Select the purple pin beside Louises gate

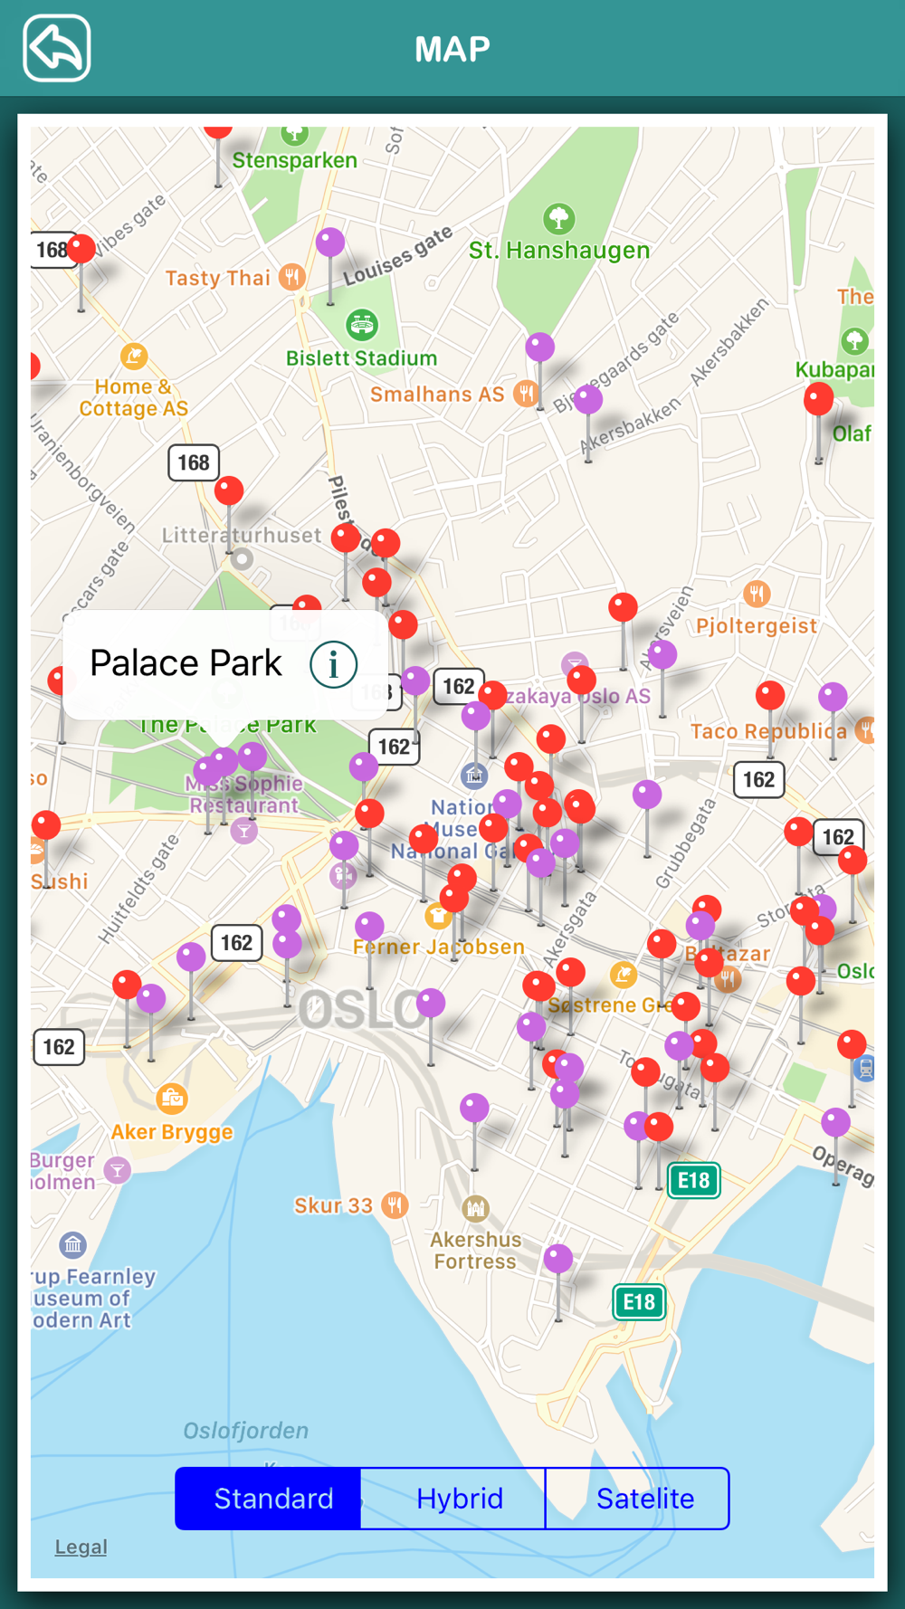(x=330, y=243)
